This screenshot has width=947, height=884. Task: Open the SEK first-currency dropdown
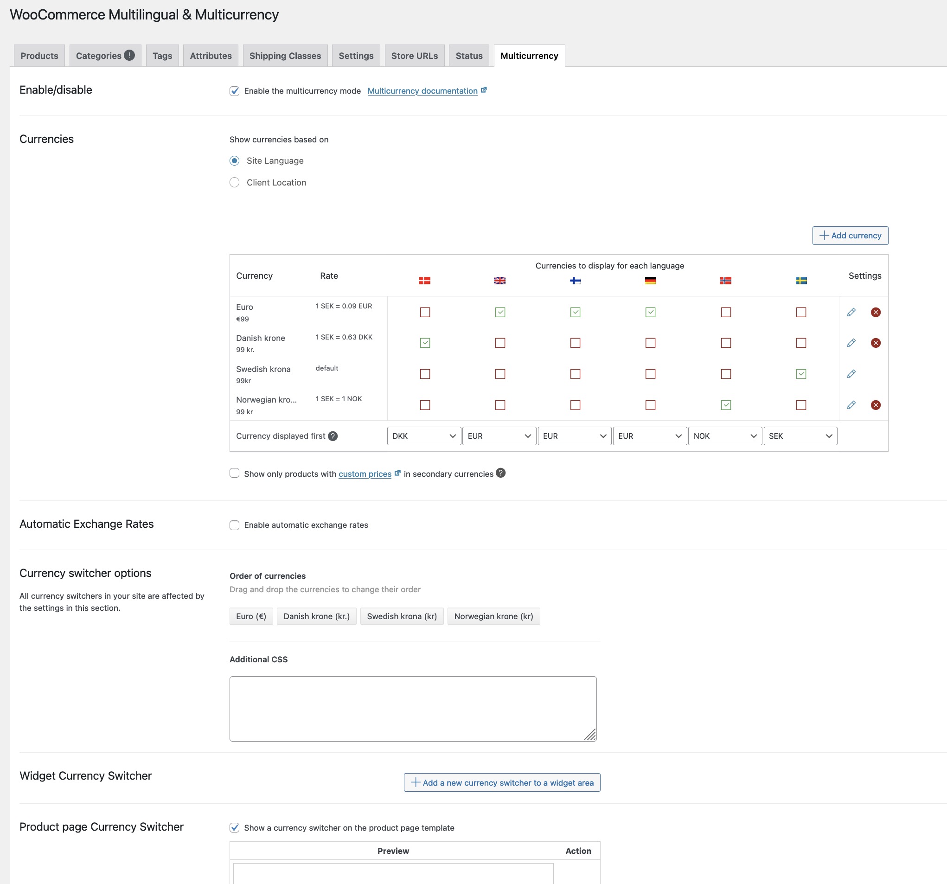click(x=800, y=436)
